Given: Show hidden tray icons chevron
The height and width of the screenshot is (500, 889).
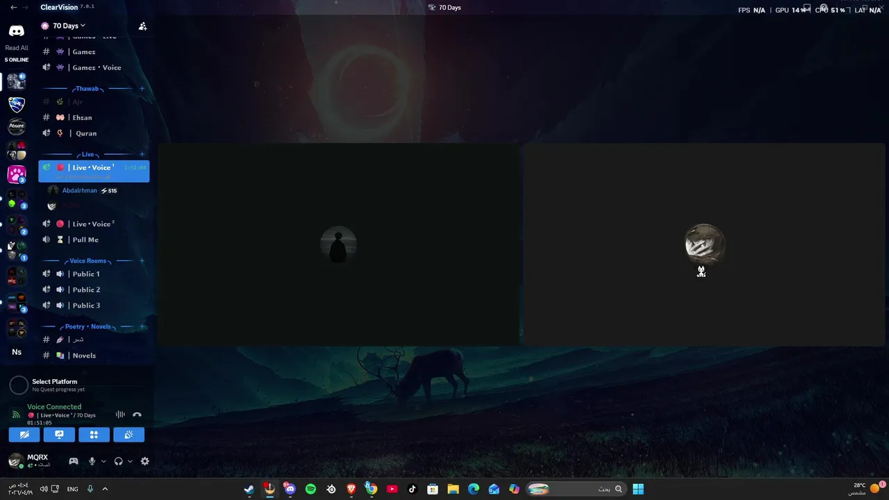Looking at the screenshot, I should click(105, 489).
